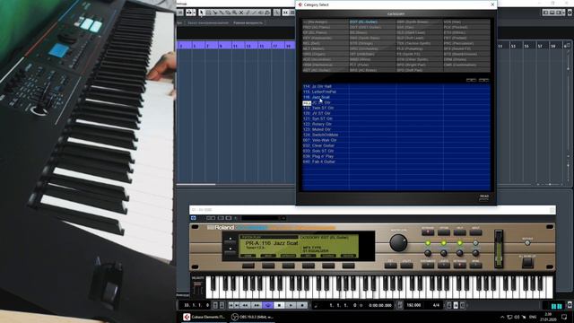Start playback with the transport Play button
This screenshot has width=574, height=323.
[291, 305]
